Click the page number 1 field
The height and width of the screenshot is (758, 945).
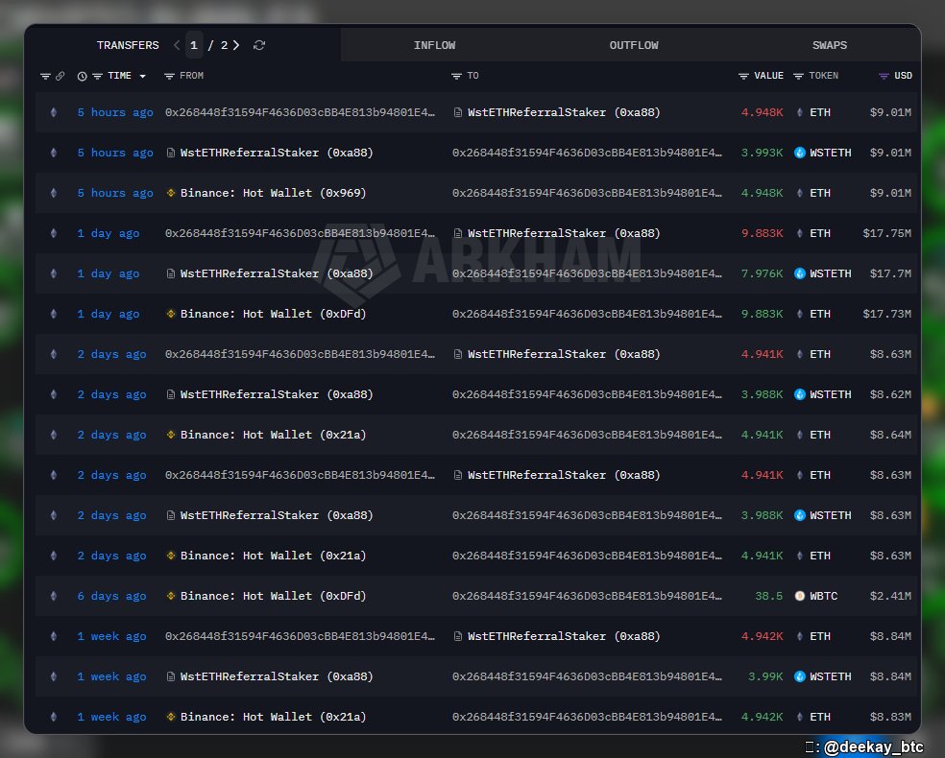[x=193, y=45]
